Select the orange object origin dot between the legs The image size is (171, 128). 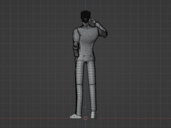click(x=85, y=107)
